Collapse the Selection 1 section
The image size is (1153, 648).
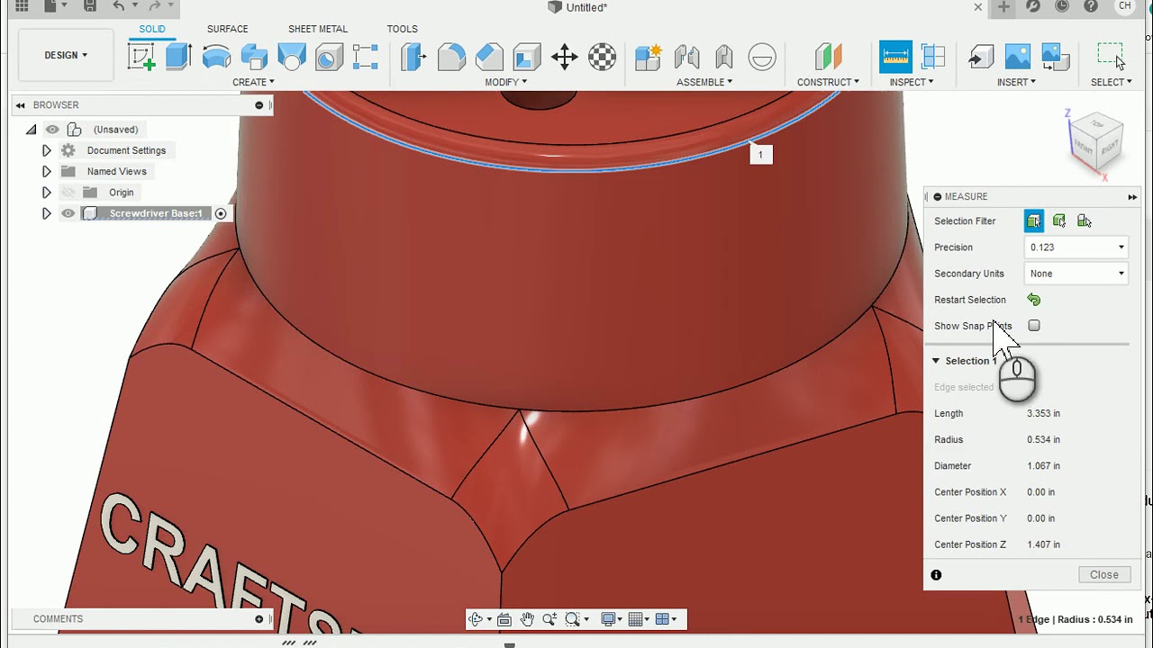(935, 361)
